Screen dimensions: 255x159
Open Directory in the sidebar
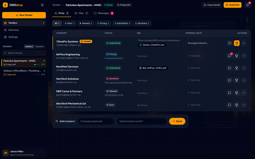[24, 30]
